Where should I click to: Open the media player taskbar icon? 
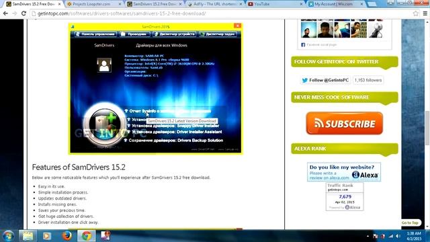[x=47, y=236]
